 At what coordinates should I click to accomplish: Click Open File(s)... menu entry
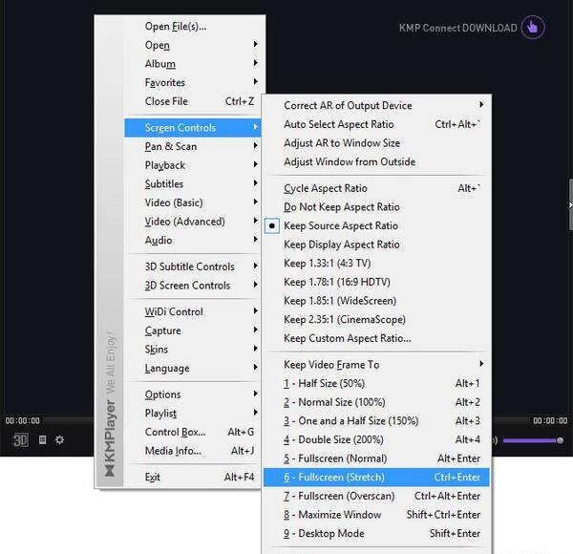pyautogui.click(x=193, y=27)
